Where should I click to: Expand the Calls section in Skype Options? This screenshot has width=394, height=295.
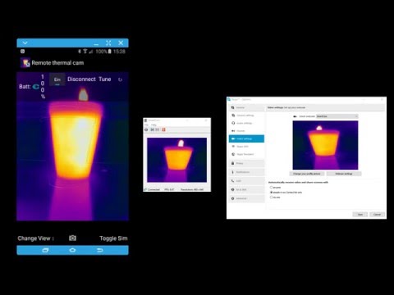tap(246, 181)
